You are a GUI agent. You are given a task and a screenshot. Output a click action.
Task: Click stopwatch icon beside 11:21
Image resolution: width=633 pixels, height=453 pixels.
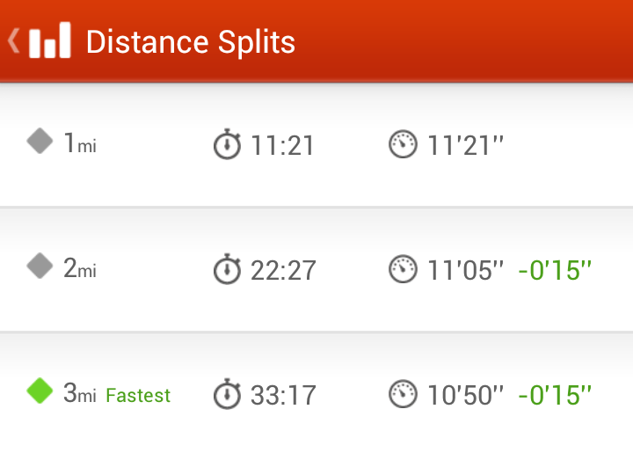pyautogui.click(x=227, y=143)
